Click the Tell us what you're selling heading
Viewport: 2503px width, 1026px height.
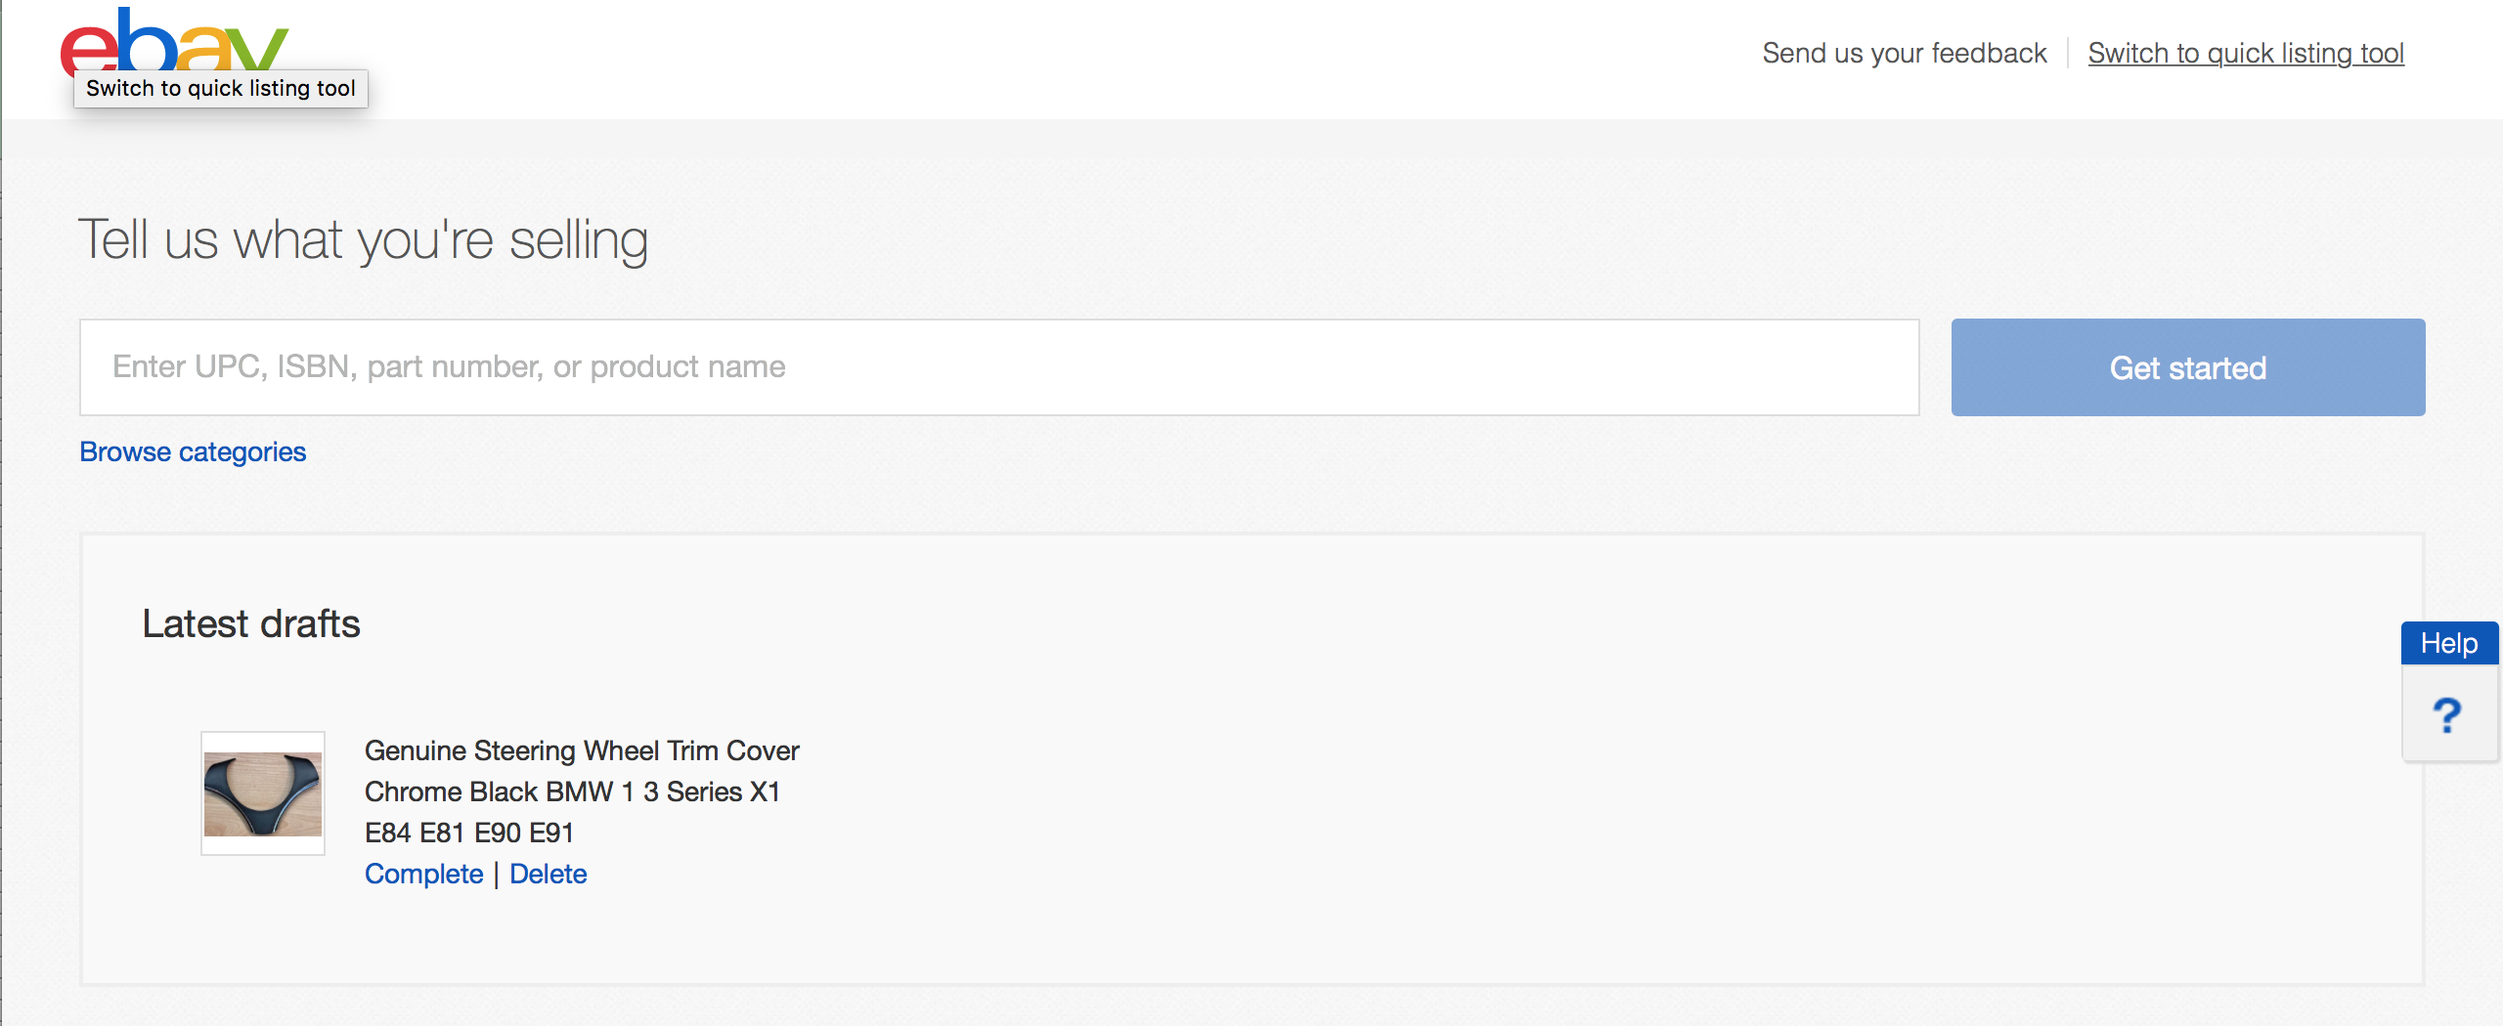click(x=363, y=239)
